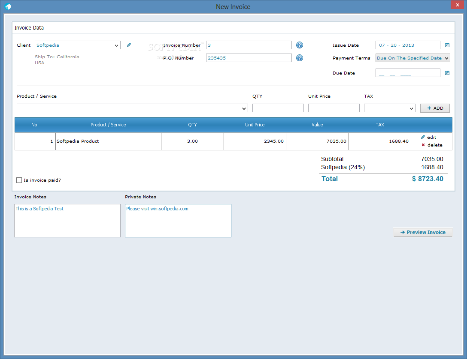The width and height of the screenshot is (467, 359).
Task: Click the 'Softpedia (24%)' tax label
Action: point(343,168)
